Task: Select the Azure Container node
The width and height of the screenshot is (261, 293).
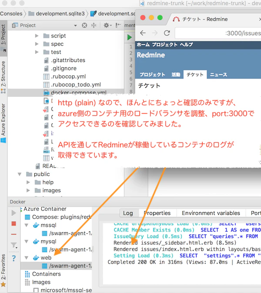Action: click(45, 209)
